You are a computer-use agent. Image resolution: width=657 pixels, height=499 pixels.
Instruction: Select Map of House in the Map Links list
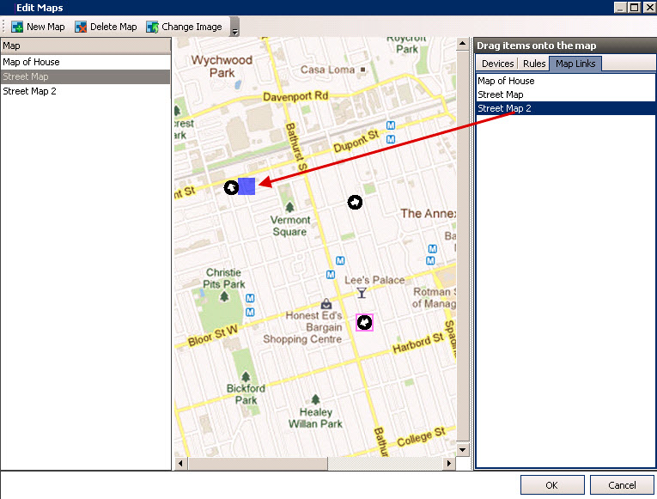pos(566,81)
